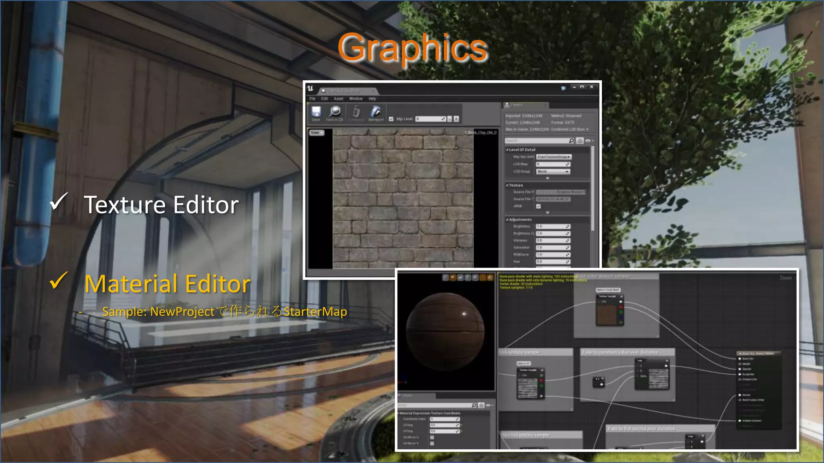Open the Asset menu
The image size is (824, 463).
click(339, 98)
